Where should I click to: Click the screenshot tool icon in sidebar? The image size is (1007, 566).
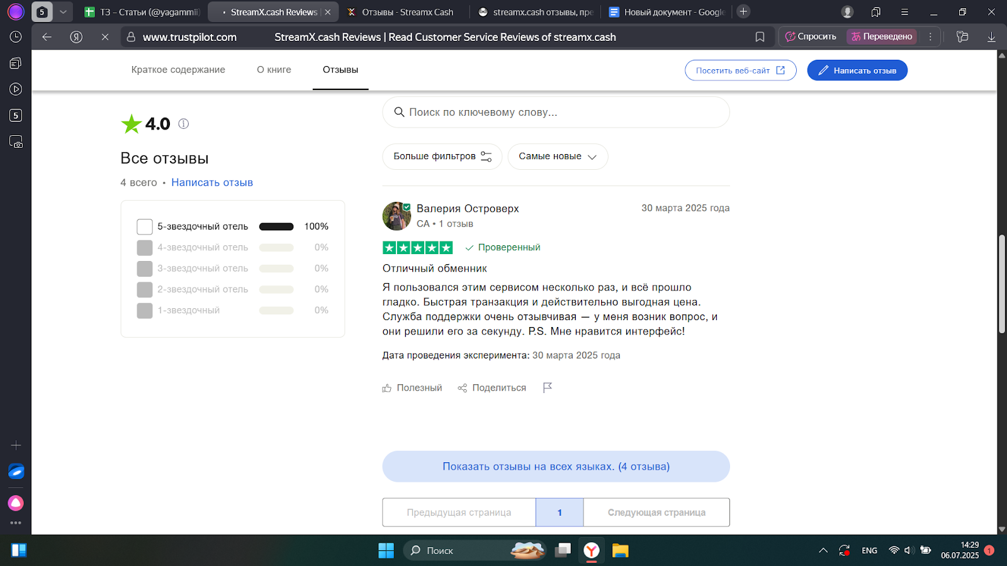16,142
